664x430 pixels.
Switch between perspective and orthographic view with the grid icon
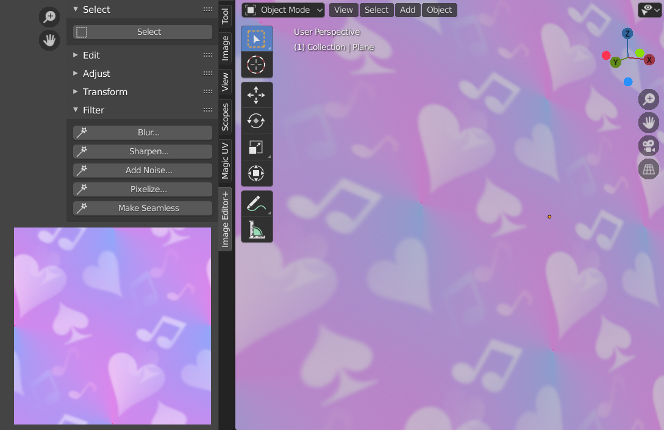coord(649,170)
